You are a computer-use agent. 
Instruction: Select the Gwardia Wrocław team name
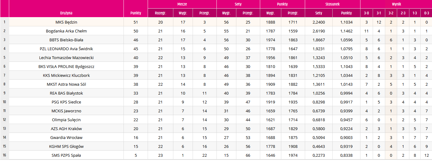[x=66, y=137]
